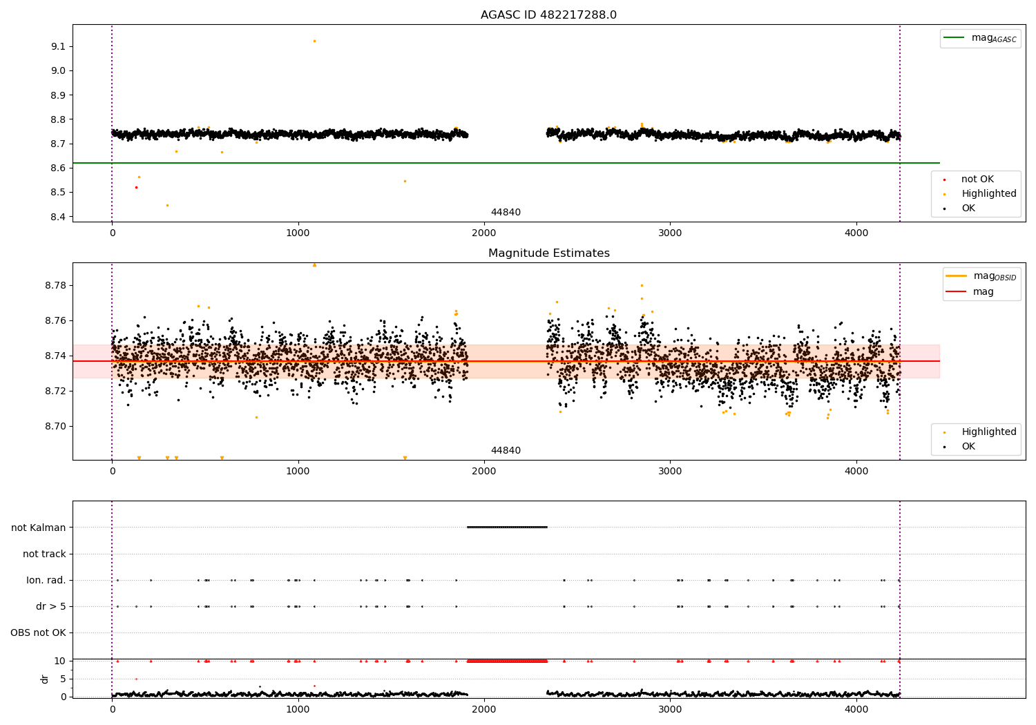The width and height of the screenshot is (1036, 725).
Task: Click 'OK' legend entry in middle plot
Action: tap(968, 447)
